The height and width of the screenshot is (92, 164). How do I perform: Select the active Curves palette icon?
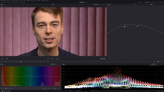click(21, 62)
